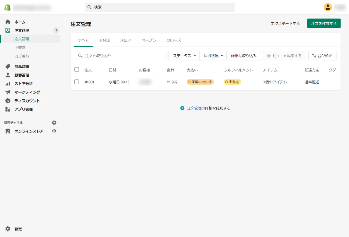Click the マーケティング megaphone icon
This screenshot has width=349, height=237.
pos(8,92)
